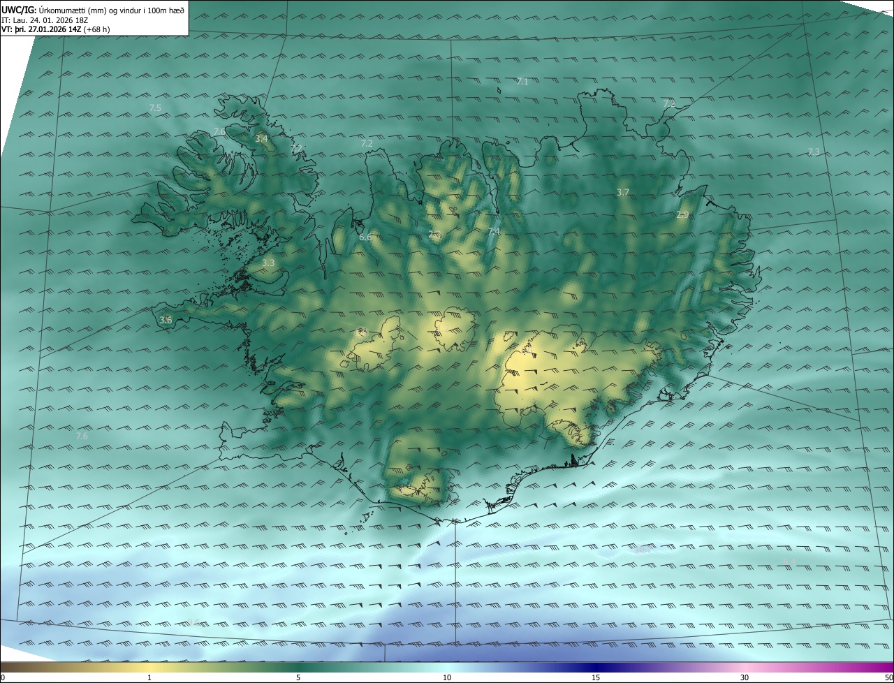Click the map title "Úrkomumætti (mm) og vindur í 100m hæð"
This screenshot has width=894, height=683.
point(112,10)
